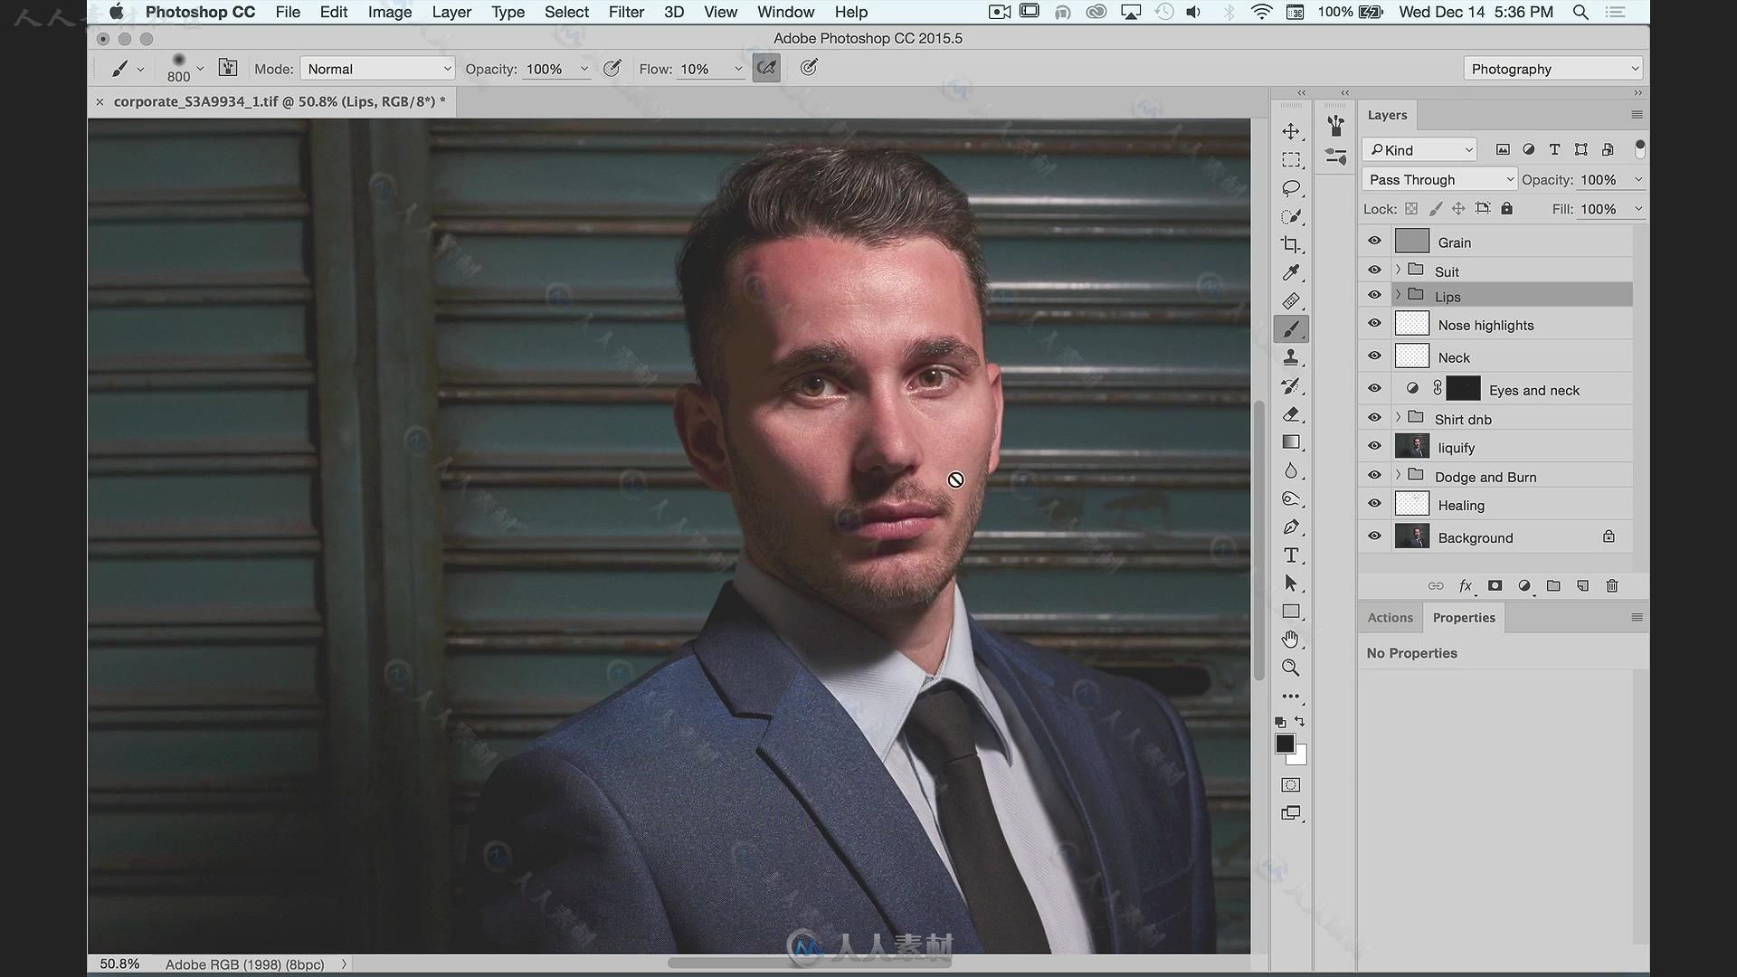Open the brush Mode dropdown

(x=377, y=69)
